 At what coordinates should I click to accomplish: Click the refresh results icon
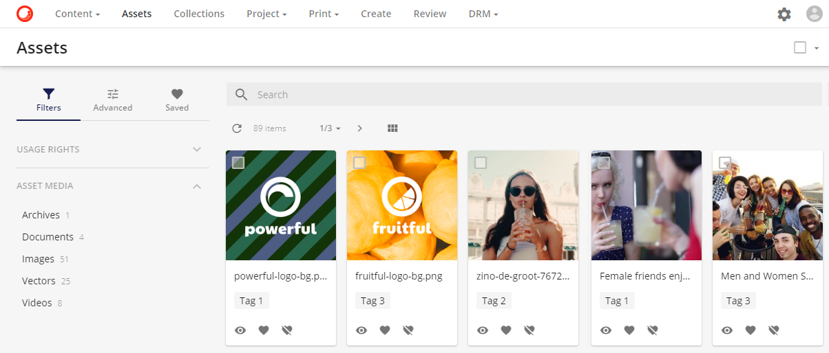point(237,128)
